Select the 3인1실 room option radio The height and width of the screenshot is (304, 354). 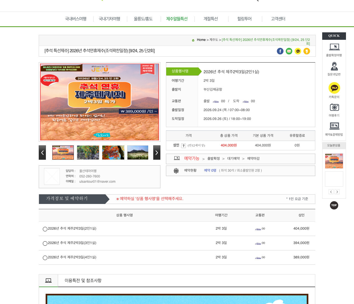[45, 243]
